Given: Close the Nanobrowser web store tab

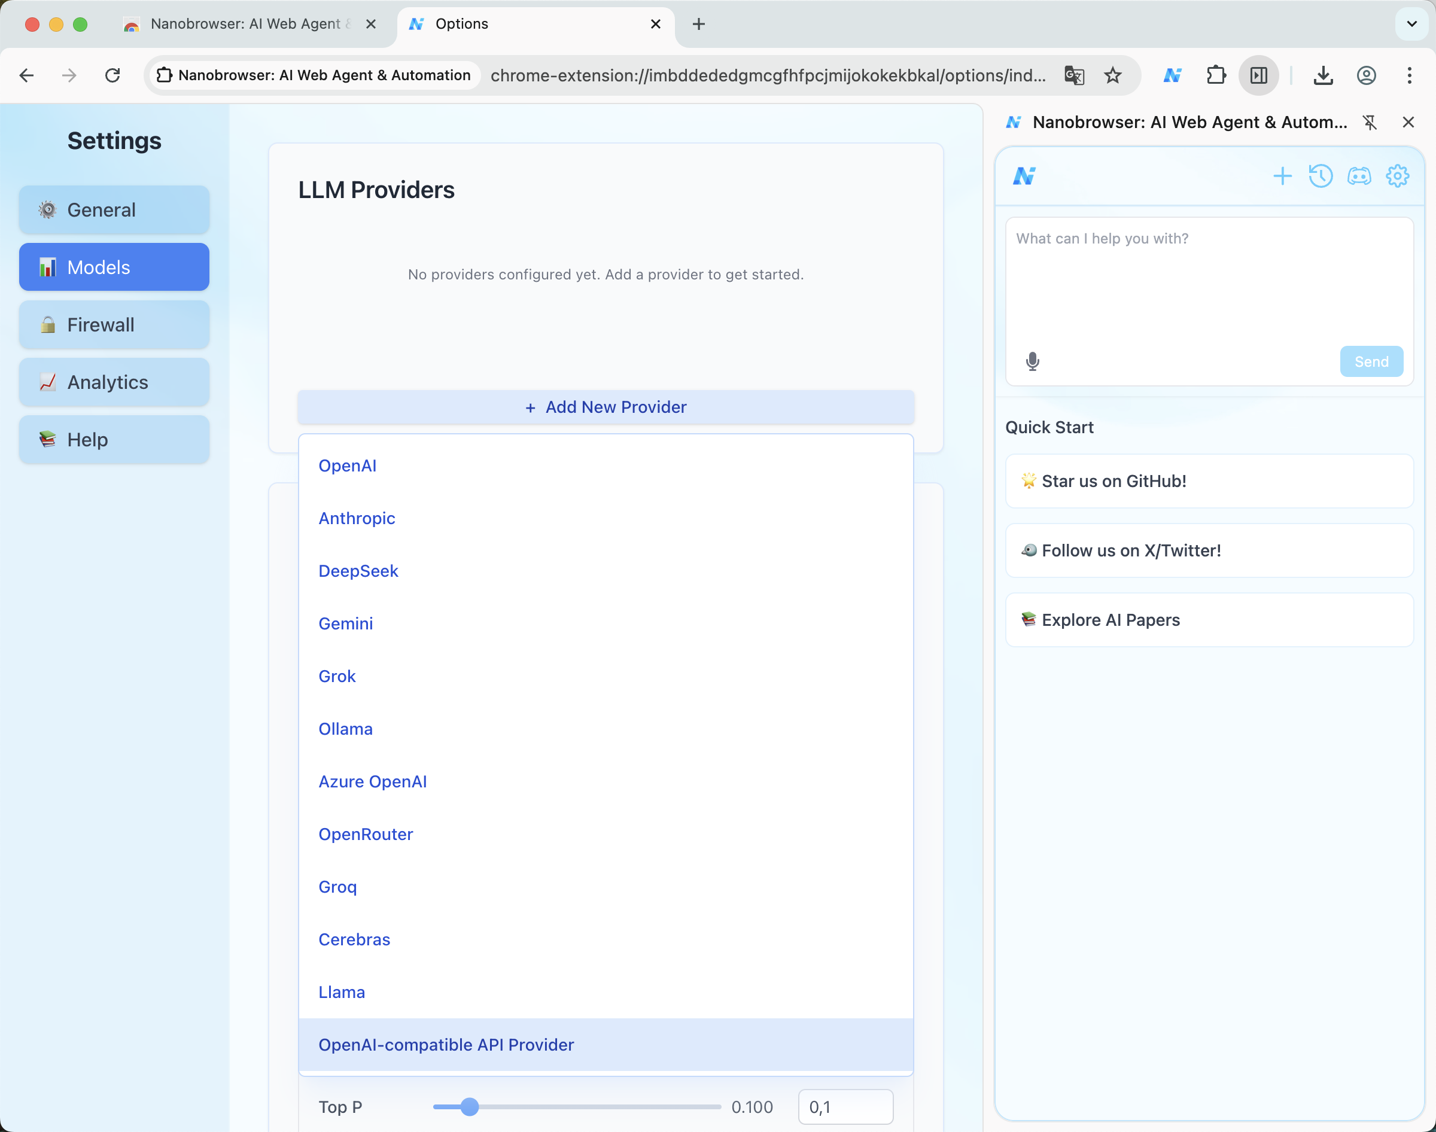Looking at the screenshot, I should 371,25.
